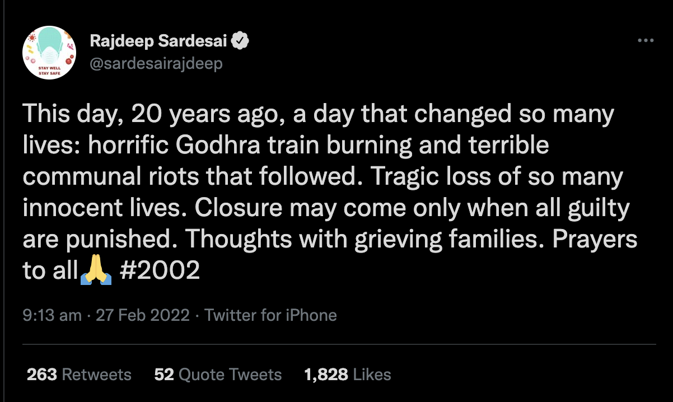Click the 9:13 am timestamp
The width and height of the screenshot is (673, 402).
[x=53, y=315]
